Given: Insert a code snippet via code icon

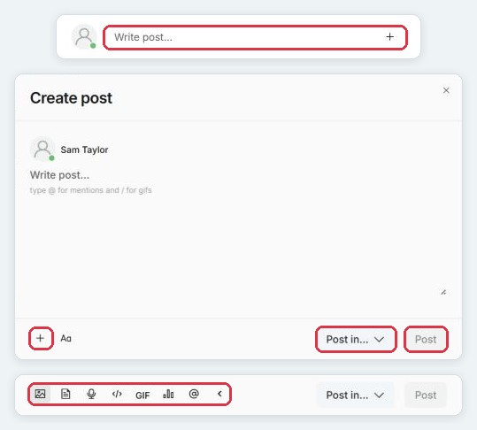Looking at the screenshot, I should tap(117, 394).
